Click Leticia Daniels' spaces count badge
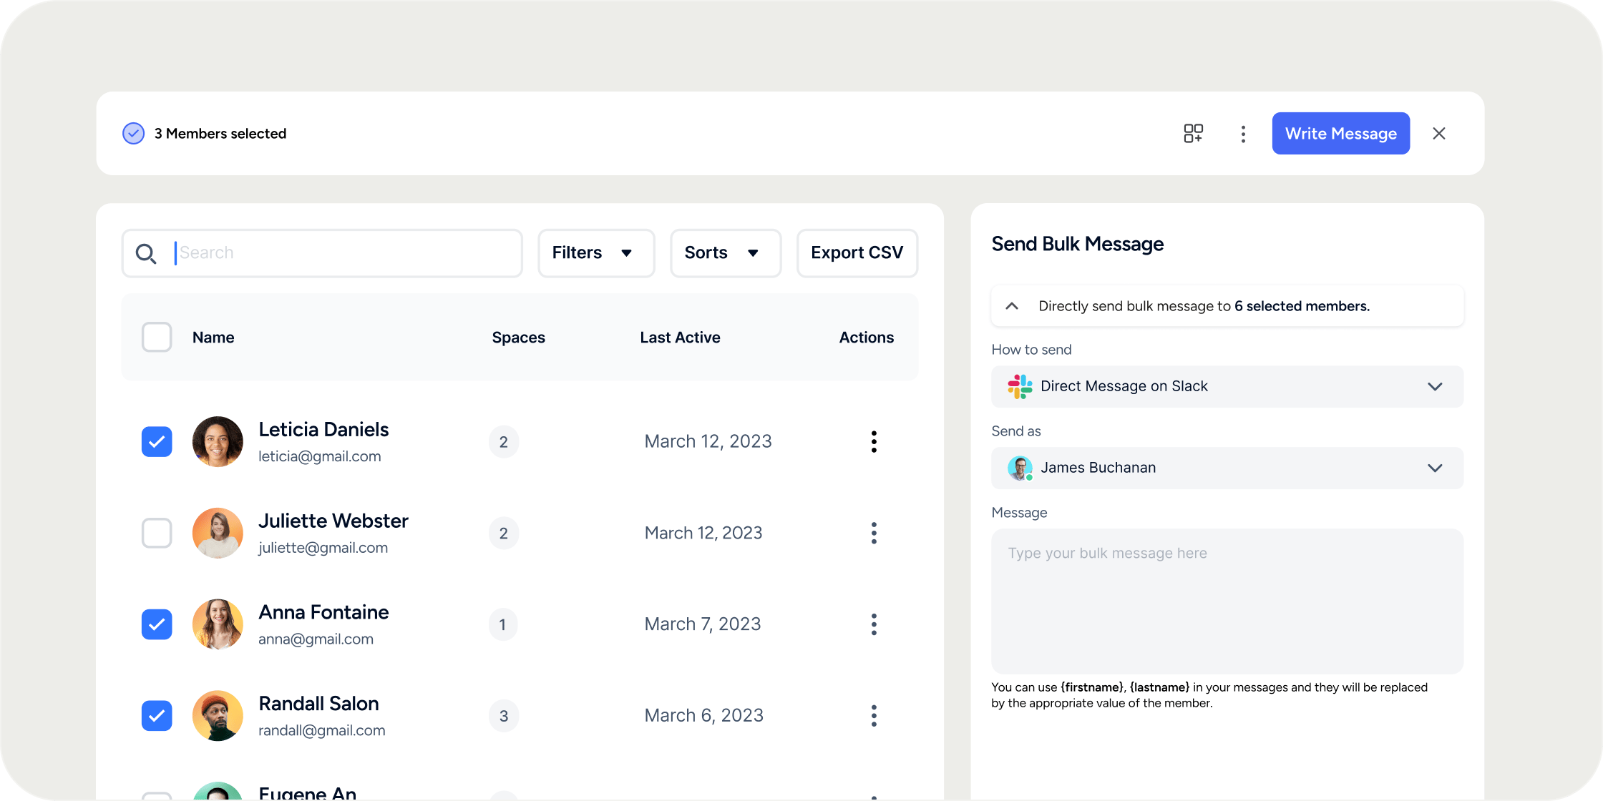1603x801 pixels. click(x=504, y=442)
